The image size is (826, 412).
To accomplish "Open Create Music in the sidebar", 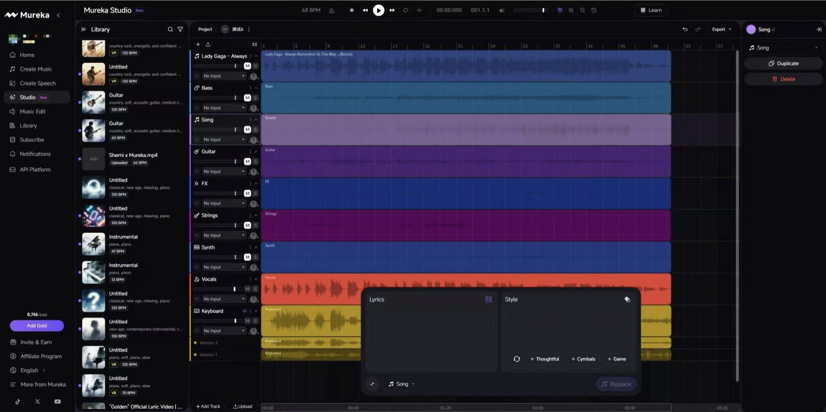I will 36,69.
